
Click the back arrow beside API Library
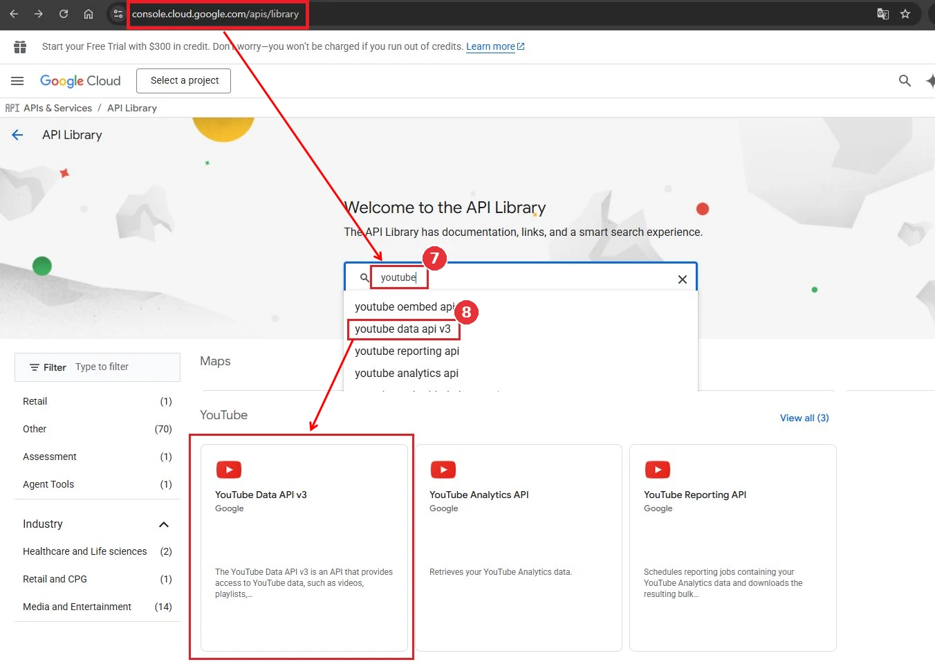pos(17,135)
